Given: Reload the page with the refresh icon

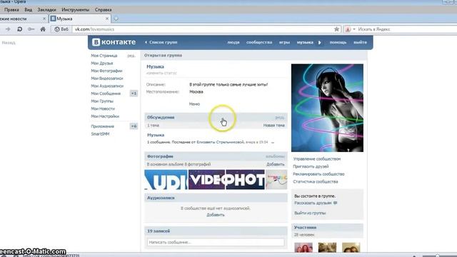Looking at the screenshot, I should (x=19, y=29).
